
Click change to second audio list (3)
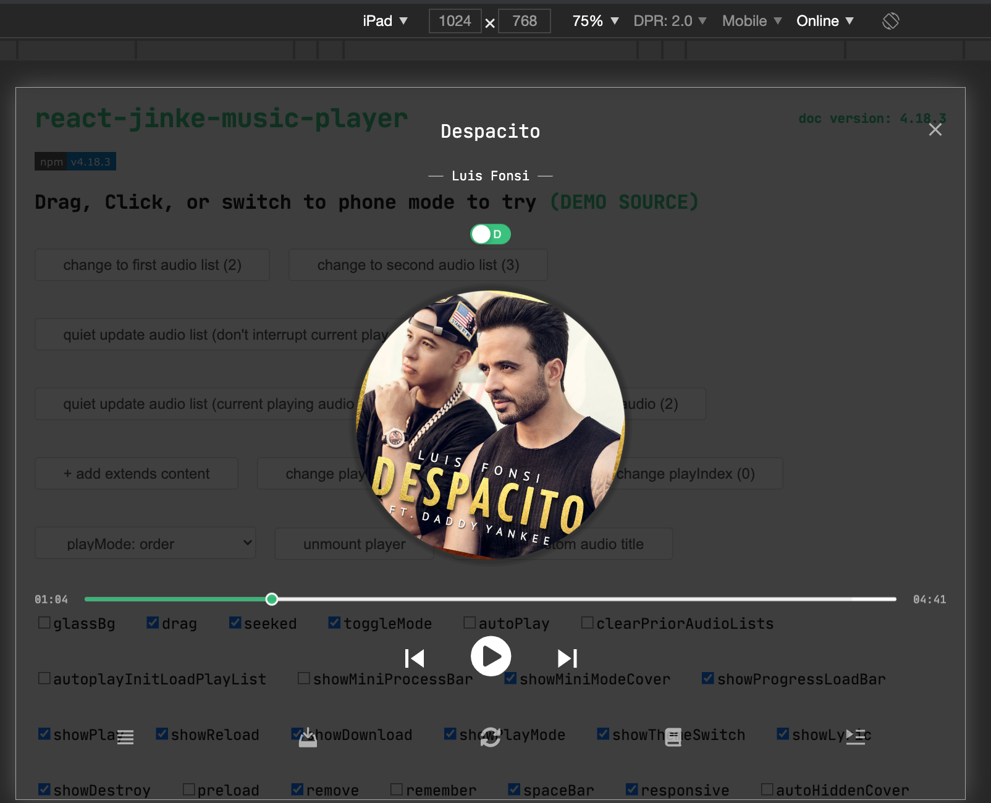click(x=418, y=265)
